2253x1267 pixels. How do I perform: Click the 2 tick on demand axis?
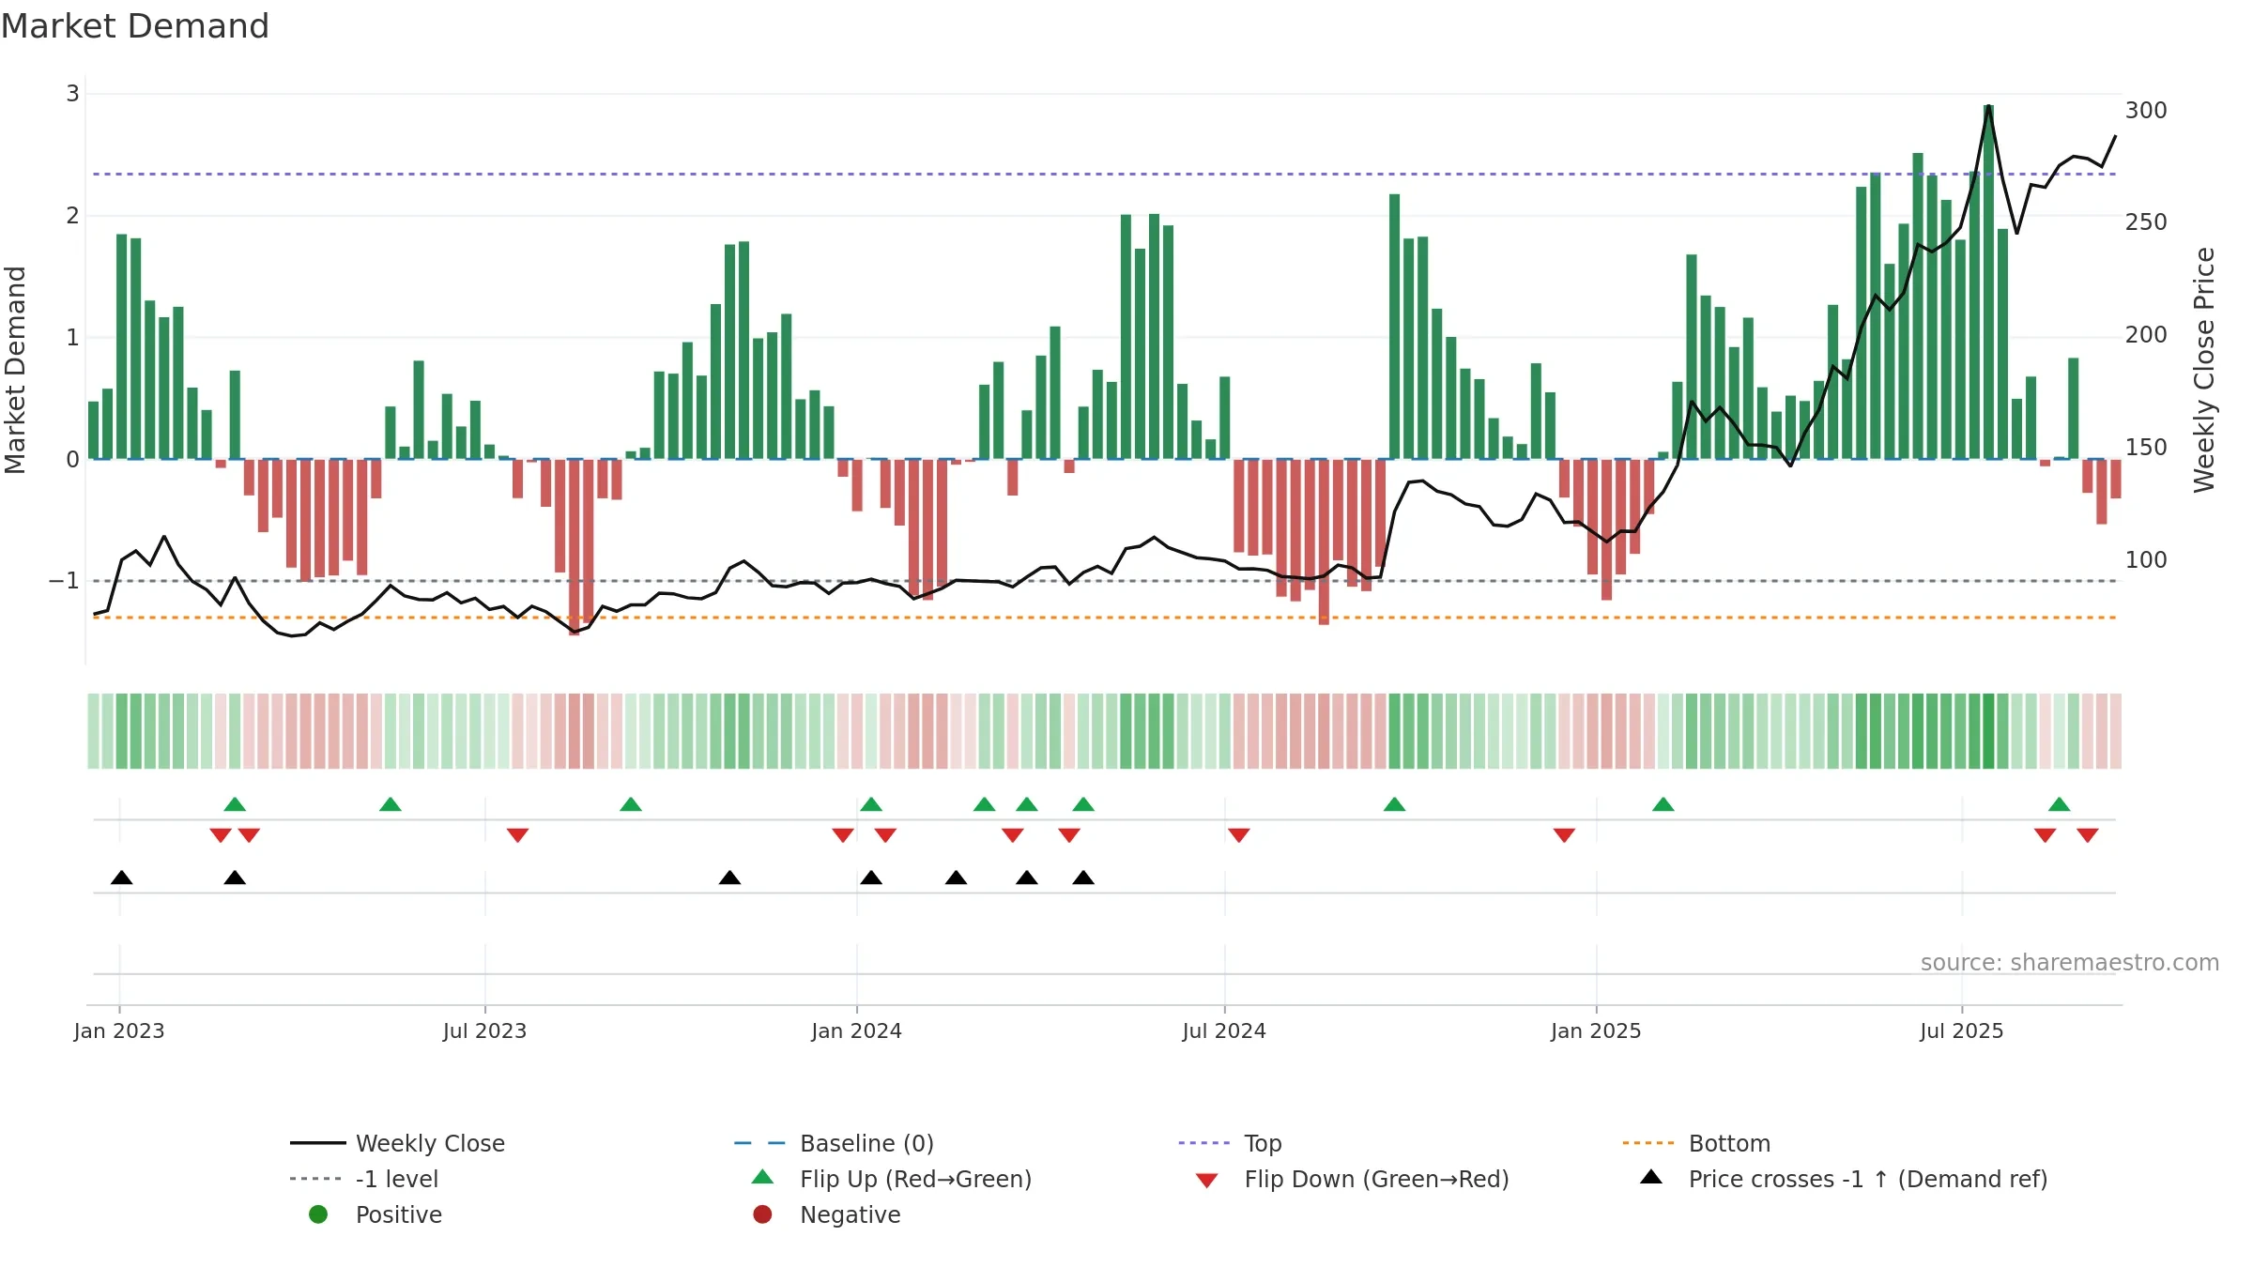tap(72, 216)
